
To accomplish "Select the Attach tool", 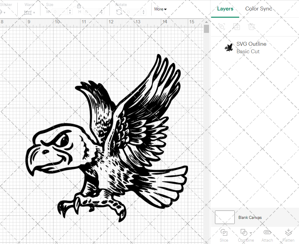I will pyautogui.click(x=267, y=235).
